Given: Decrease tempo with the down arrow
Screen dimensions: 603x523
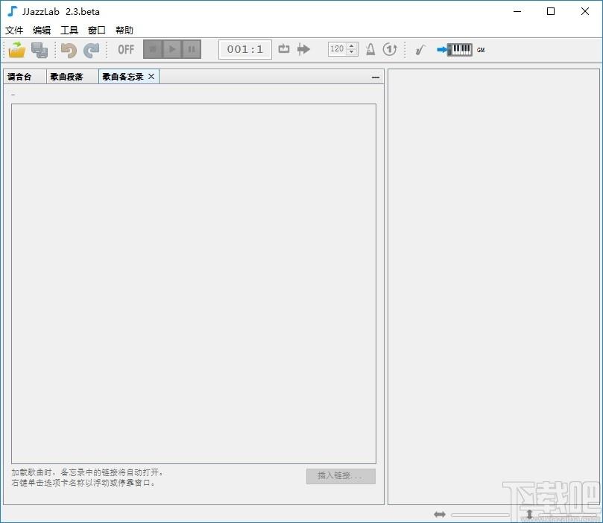Looking at the screenshot, I should click(352, 52).
